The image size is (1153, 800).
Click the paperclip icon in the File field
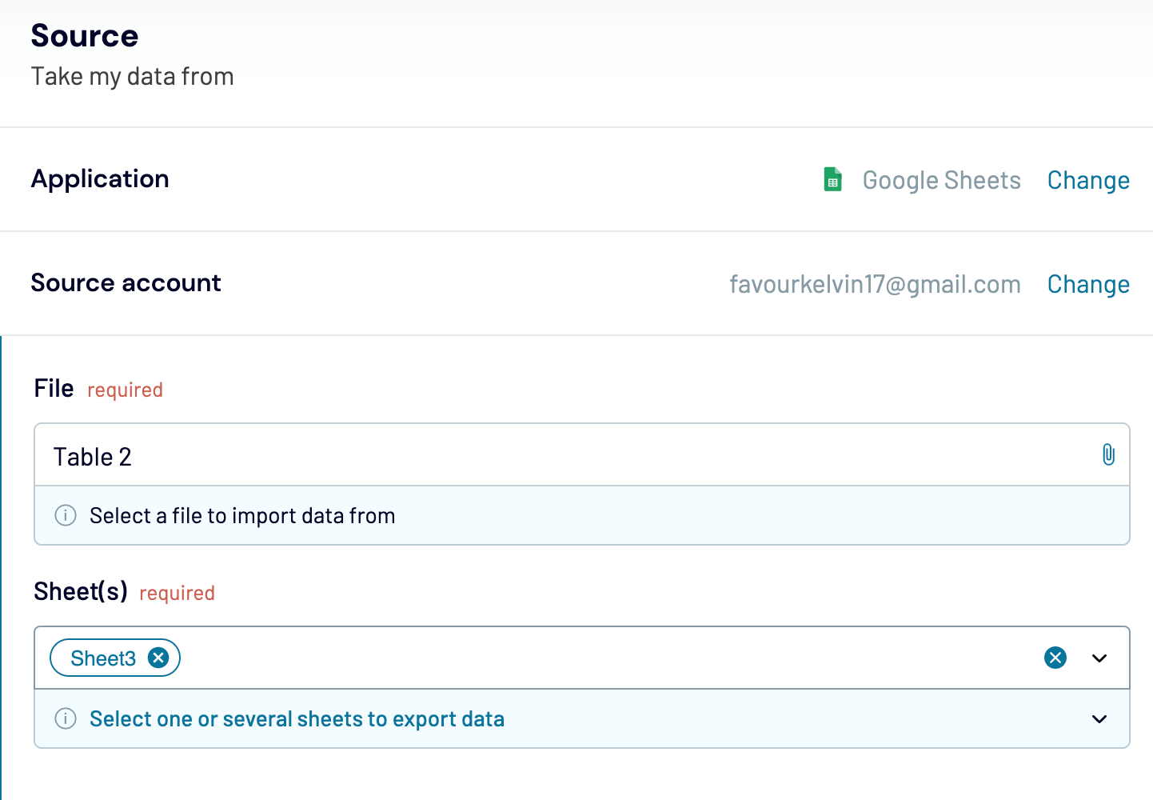tap(1108, 454)
